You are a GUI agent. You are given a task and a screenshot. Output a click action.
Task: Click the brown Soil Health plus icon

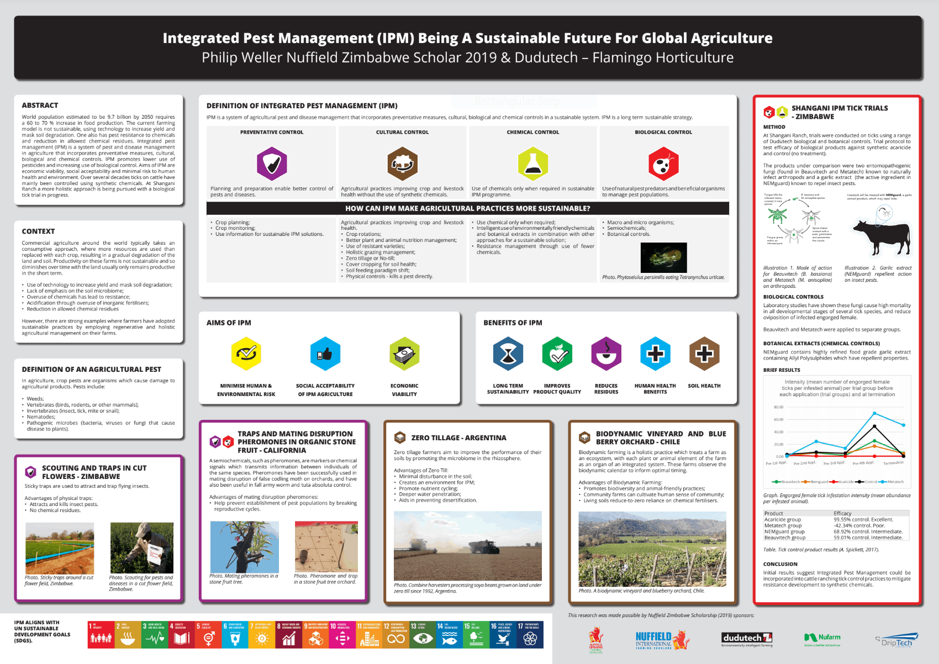704,354
